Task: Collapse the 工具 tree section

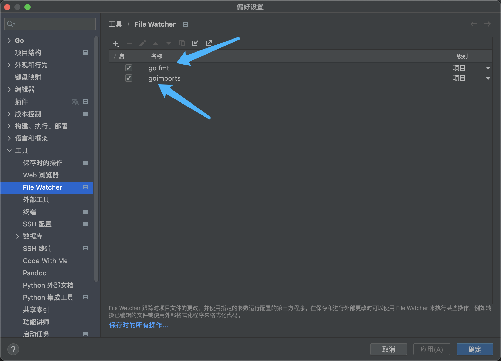Action: coord(9,151)
